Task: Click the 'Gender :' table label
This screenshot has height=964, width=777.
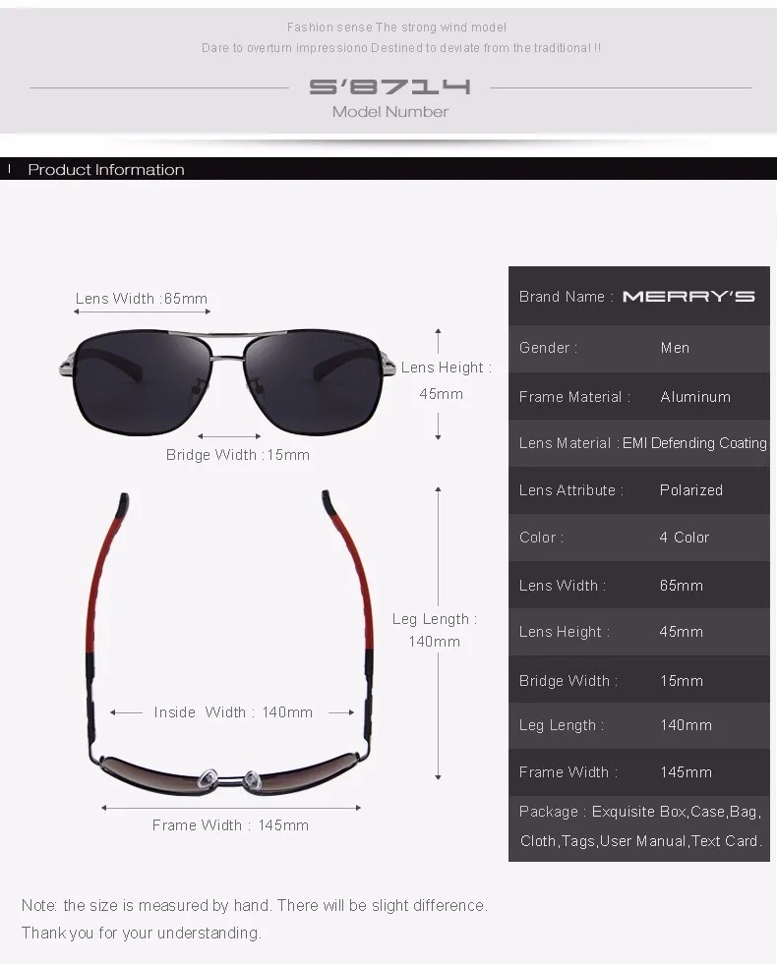Action: [548, 348]
